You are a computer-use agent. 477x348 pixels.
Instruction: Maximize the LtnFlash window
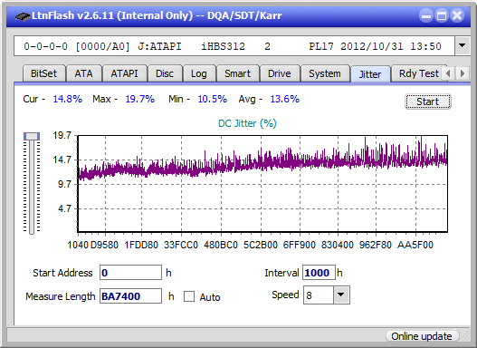click(442, 15)
